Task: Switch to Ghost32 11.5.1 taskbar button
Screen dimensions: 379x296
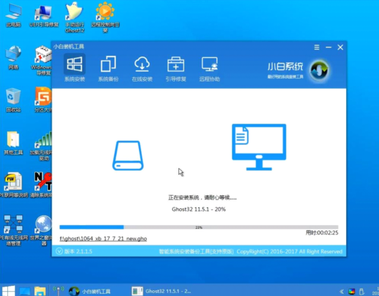Action: [161, 291]
